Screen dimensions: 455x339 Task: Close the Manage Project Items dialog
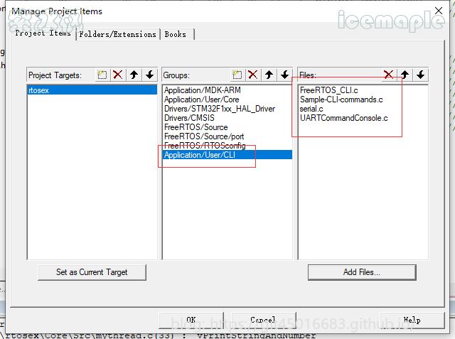[439, 11]
